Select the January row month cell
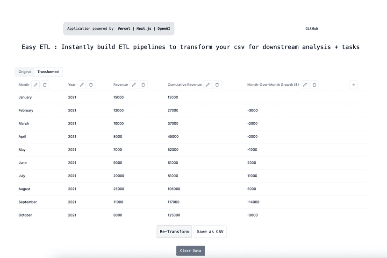The width and height of the screenshot is (387, 258). (x=25, y=98)
